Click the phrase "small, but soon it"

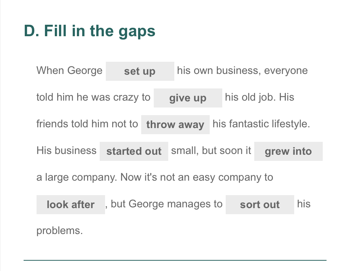pos(211,151)
